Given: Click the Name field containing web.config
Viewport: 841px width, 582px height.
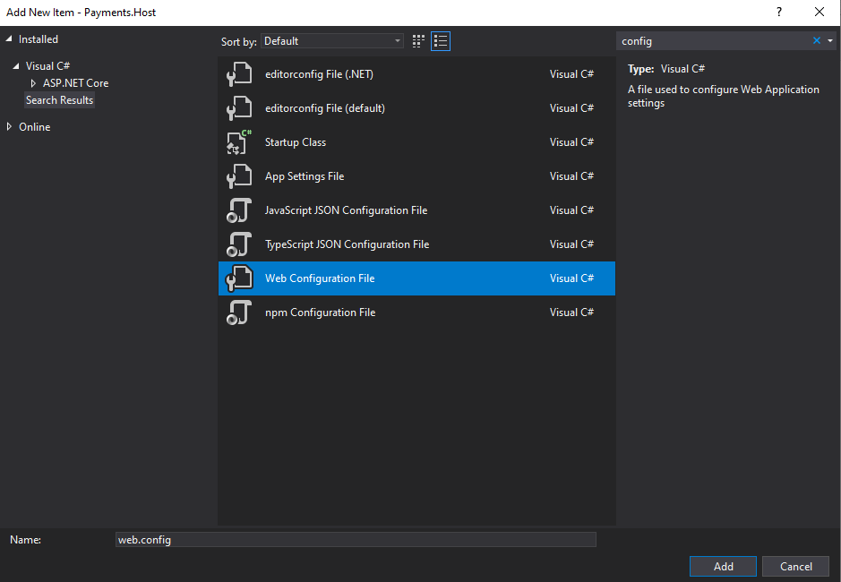Looking at the screenshot, I should [x=356, y=540].
